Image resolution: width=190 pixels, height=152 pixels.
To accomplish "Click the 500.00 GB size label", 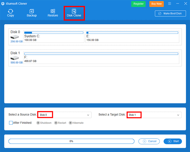I will tap(16, 62).
